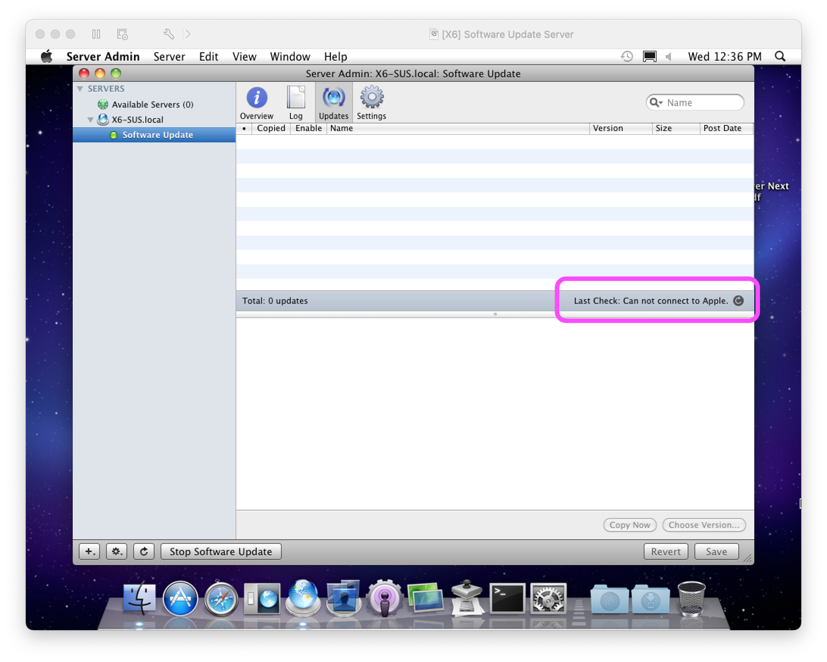Image resolution: width=827 pixels, height=662 pixels.
Task: Click the action gear button at bottom left
Action: 117,551
